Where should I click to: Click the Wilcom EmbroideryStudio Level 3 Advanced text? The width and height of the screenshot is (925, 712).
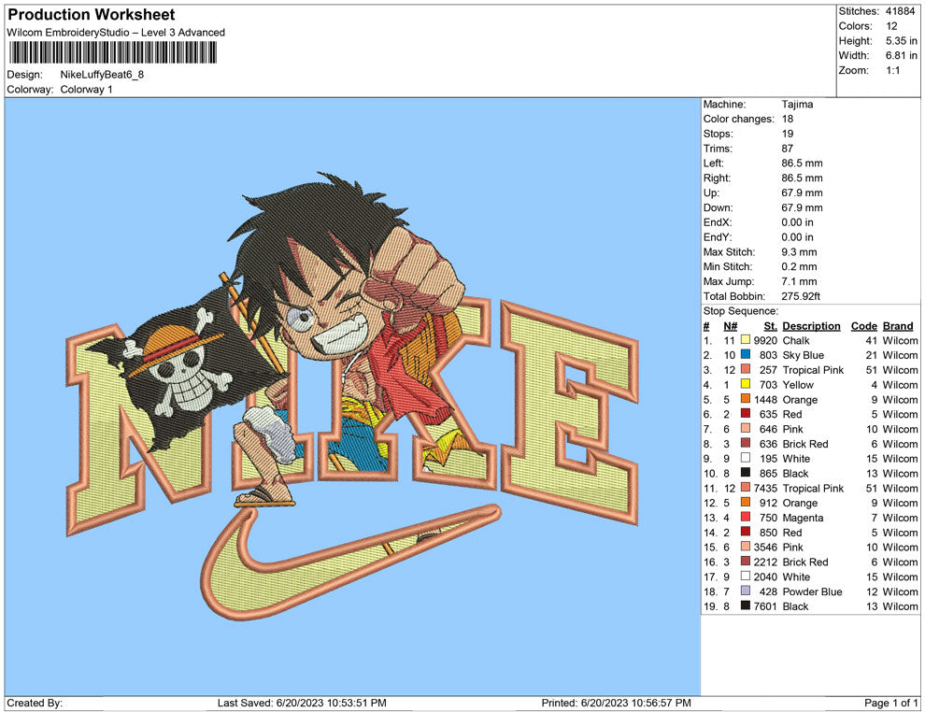(116, 33)
